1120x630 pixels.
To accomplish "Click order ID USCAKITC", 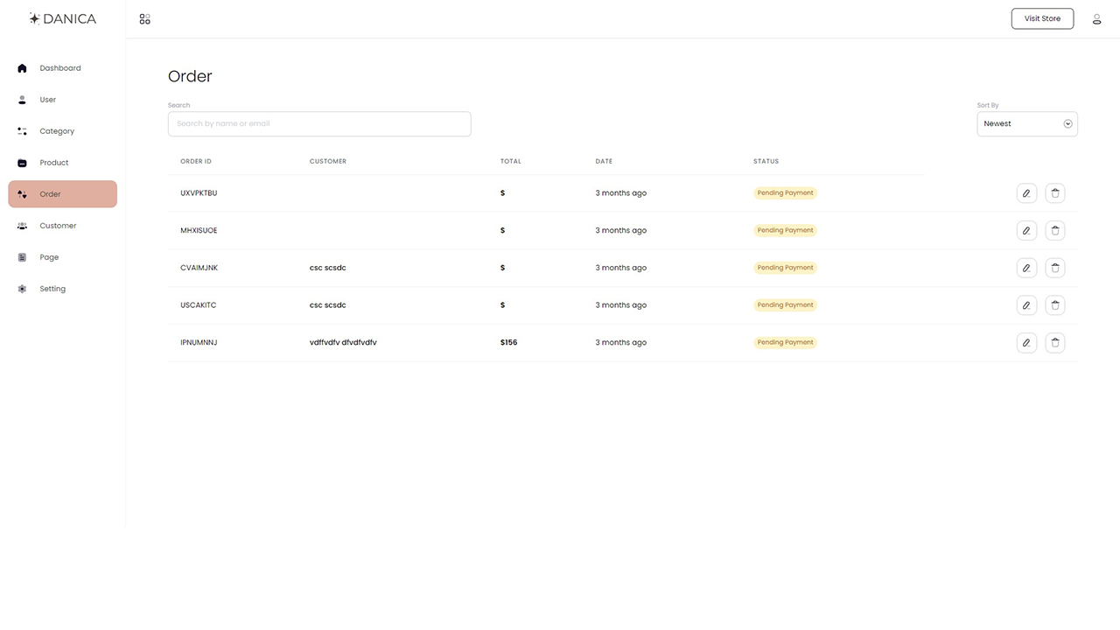I will coord(199,305).
